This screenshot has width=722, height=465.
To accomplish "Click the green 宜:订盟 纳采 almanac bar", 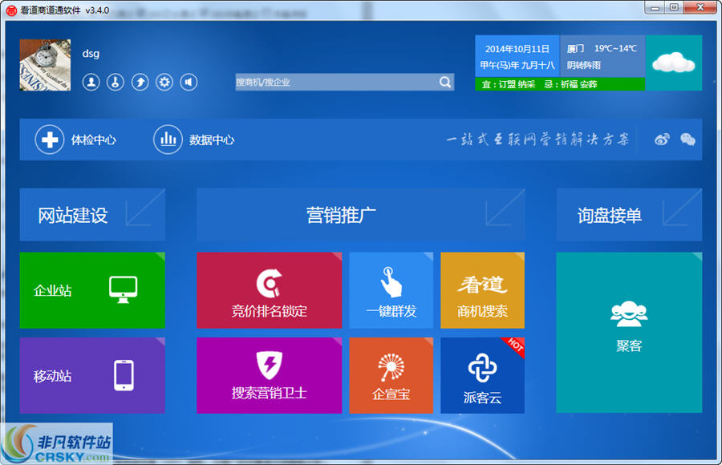I will coord(560,84).
